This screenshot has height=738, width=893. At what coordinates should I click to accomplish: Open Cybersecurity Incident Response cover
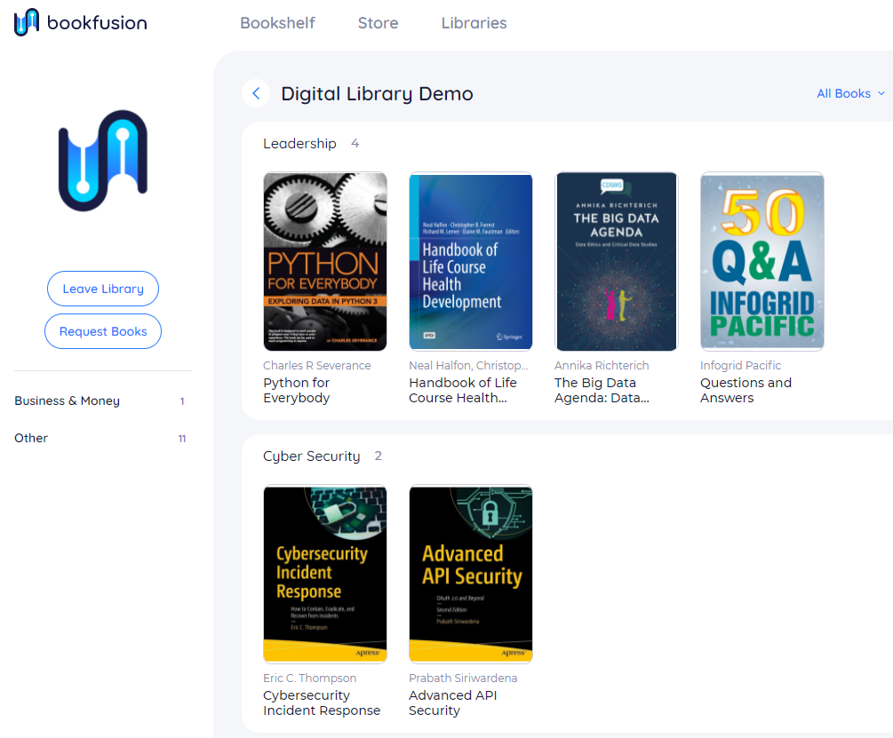tap(325, 574)
